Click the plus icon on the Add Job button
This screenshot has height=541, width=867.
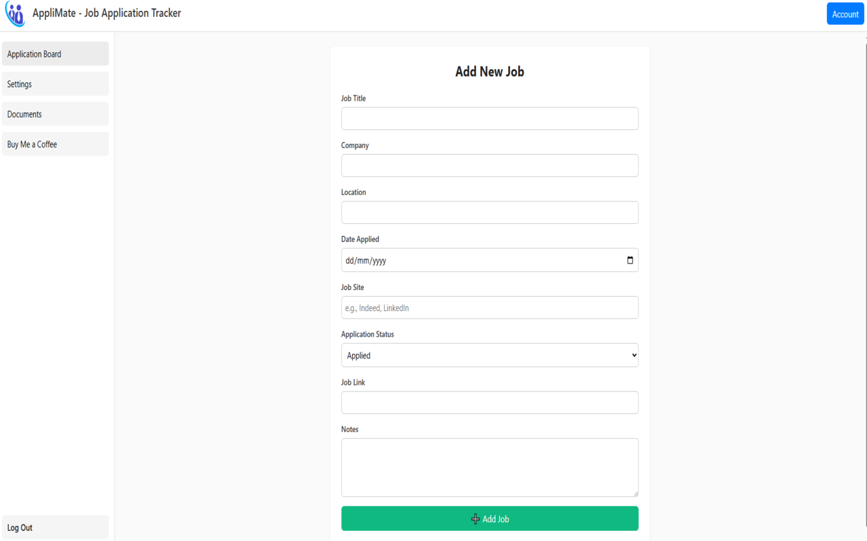click(475, 519)
